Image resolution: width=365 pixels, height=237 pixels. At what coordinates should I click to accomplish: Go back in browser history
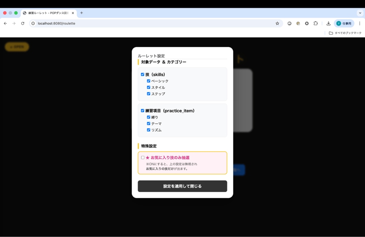(6, 23)
